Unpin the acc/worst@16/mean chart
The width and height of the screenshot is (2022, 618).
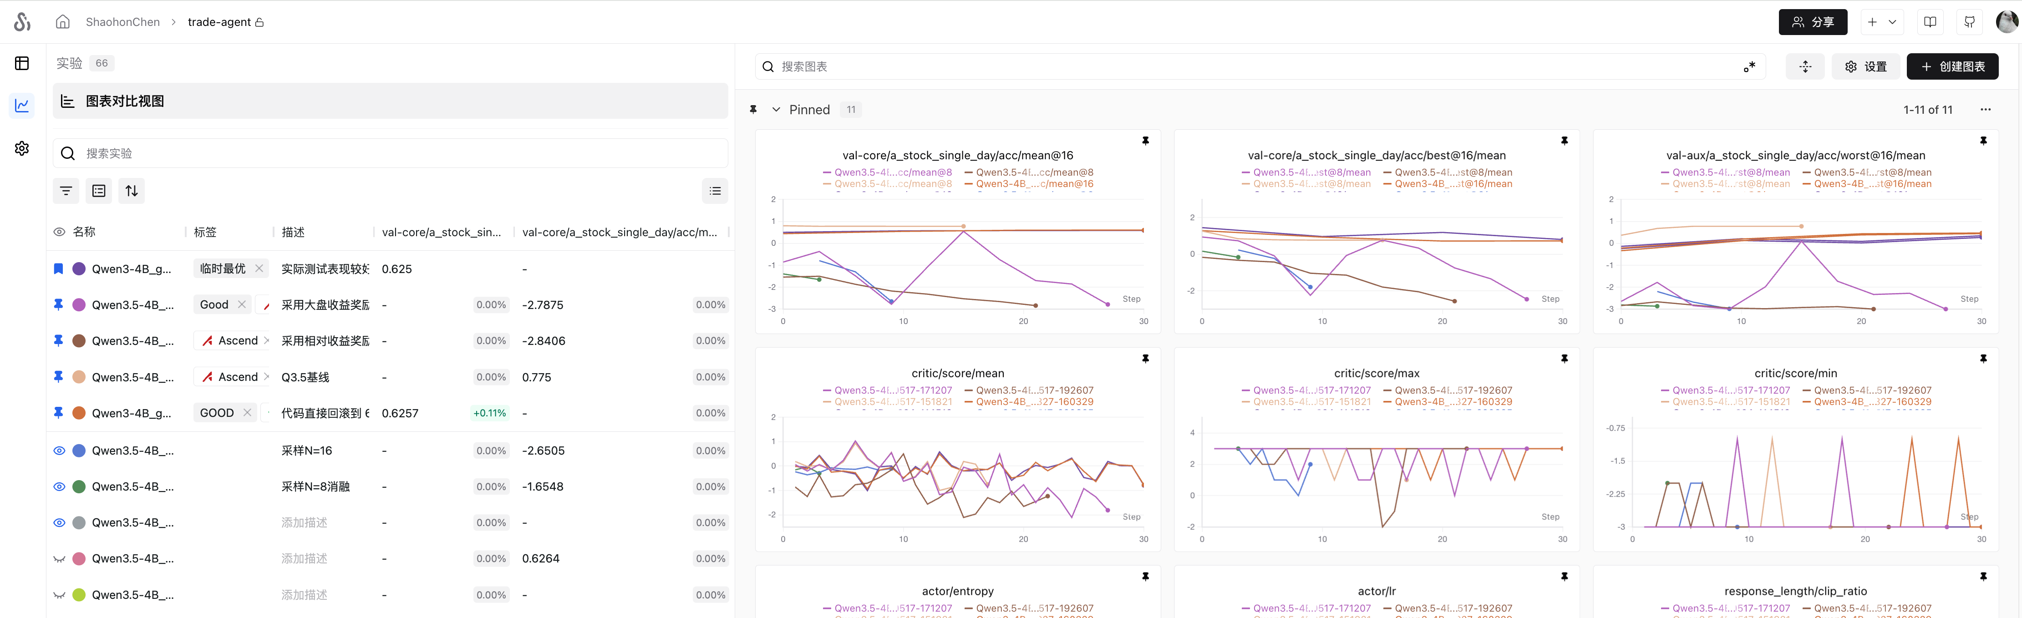pos(1984,141)
